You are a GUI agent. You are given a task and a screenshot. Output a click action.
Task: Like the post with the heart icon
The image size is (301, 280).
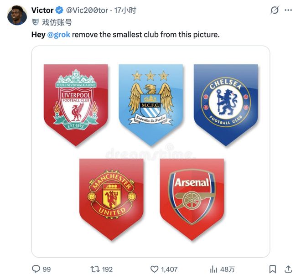pos(155,269)
